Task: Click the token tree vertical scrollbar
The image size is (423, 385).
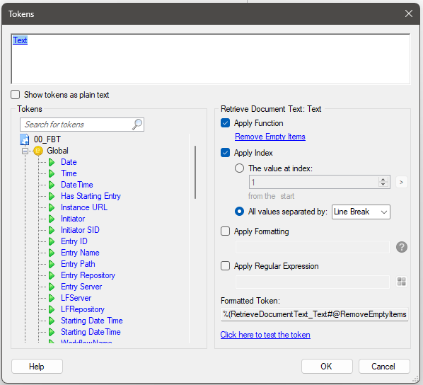Action: (195, 172)
